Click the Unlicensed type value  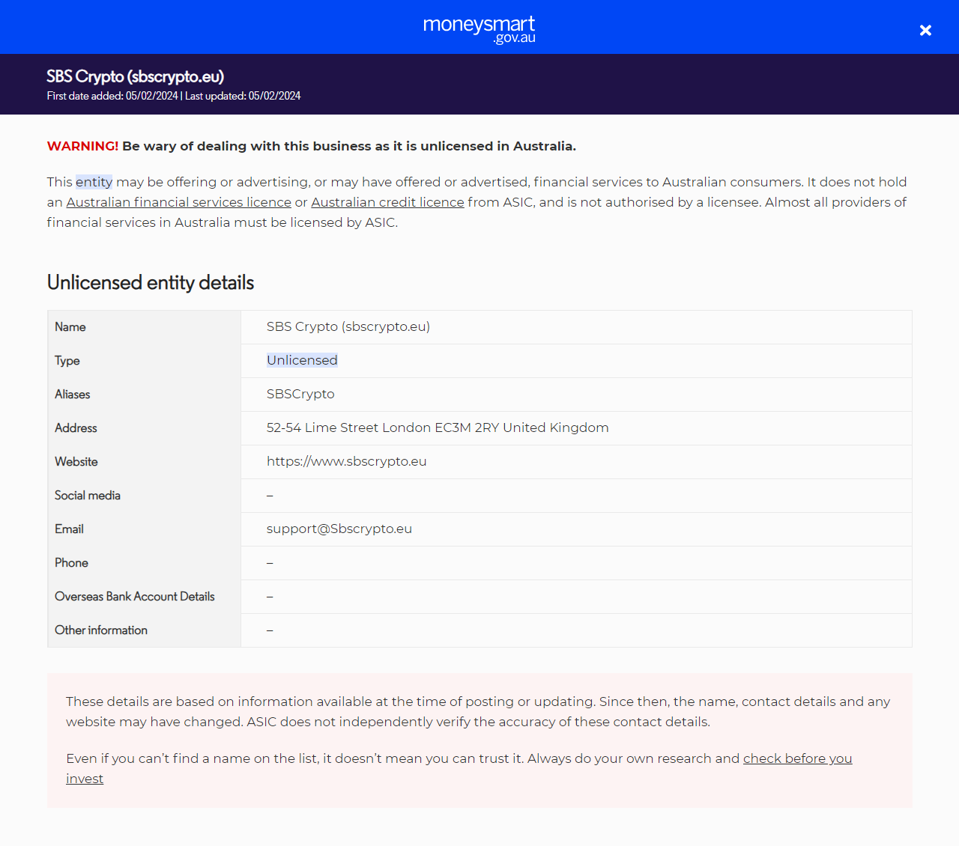[302, 360]
